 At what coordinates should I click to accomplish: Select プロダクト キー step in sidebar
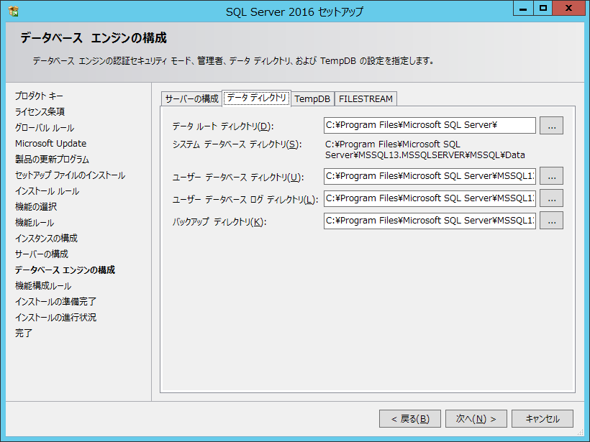(40, 96)
